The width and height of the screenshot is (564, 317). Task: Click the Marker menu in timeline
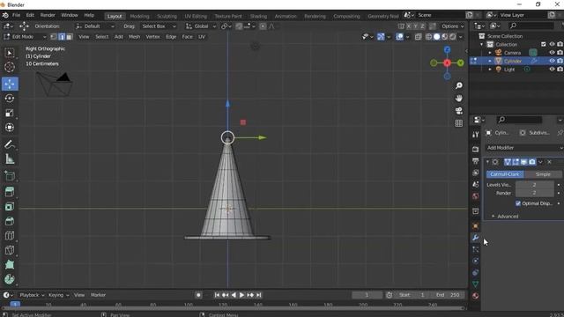[98, 295]
